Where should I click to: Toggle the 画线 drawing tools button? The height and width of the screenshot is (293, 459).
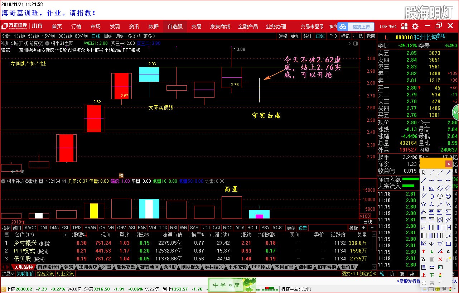(320, 36)
